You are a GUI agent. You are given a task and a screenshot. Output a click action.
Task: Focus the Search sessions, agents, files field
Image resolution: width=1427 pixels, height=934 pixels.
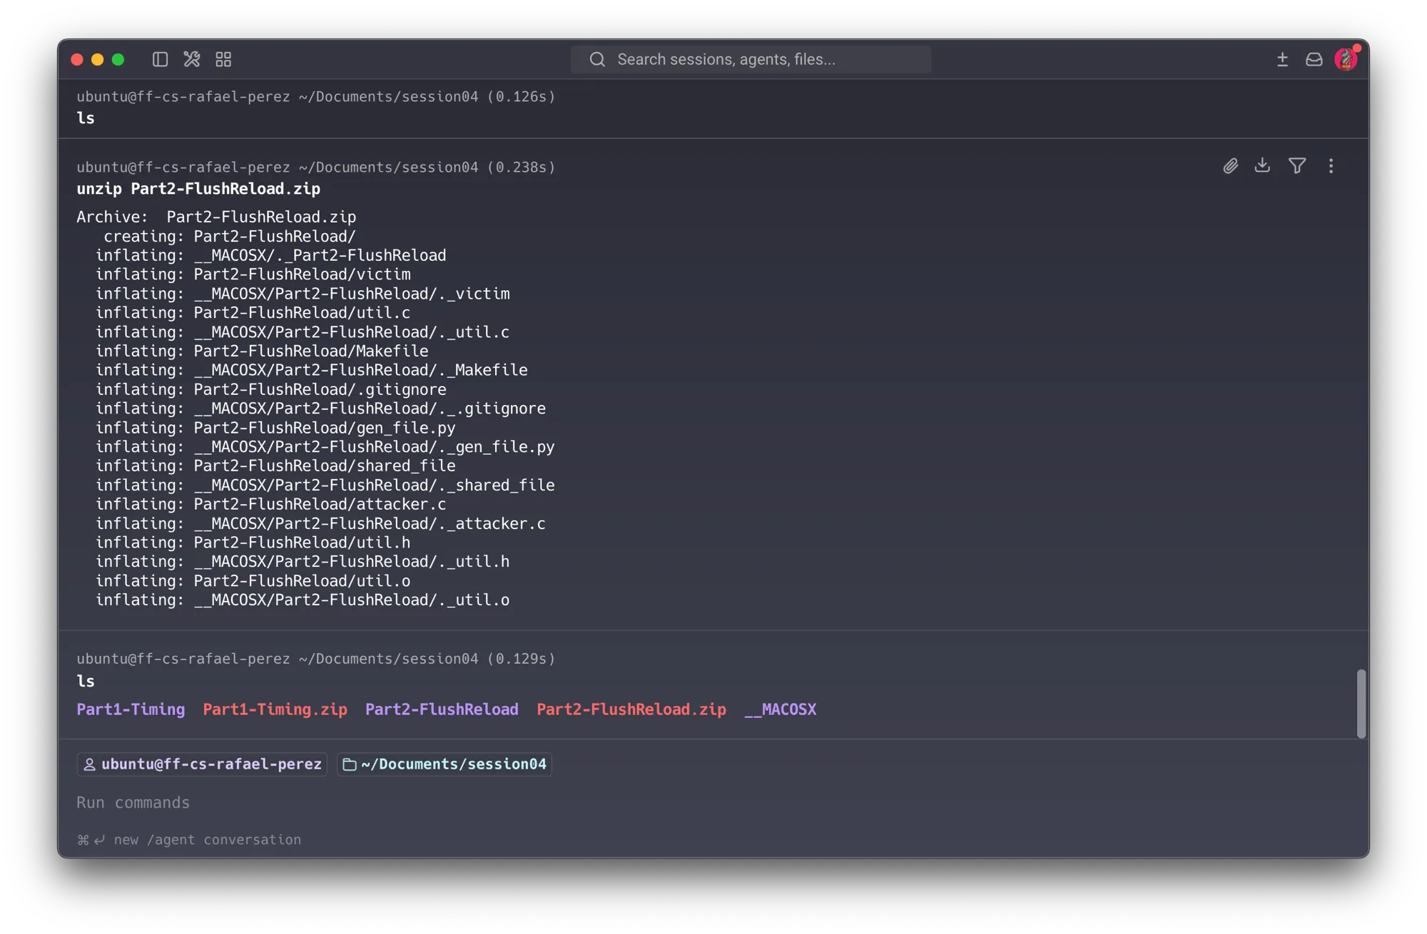pos(751,59)
